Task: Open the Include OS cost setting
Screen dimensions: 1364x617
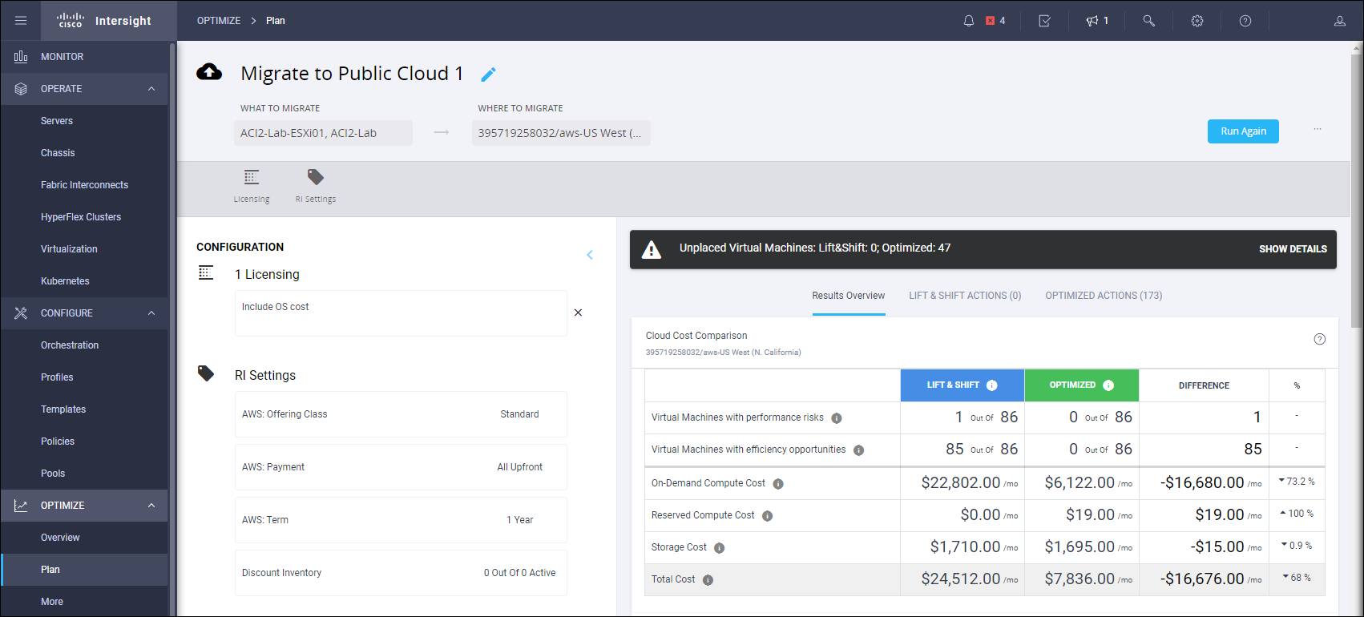Action: 401,313
